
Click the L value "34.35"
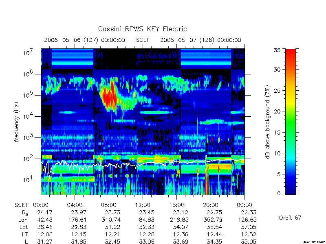click(x=214, y=242)
